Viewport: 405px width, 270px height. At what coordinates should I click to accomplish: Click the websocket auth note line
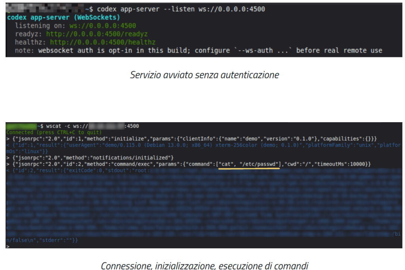tap(198, 51)
